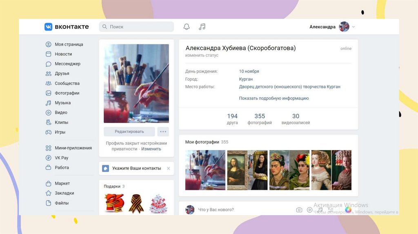Click the Александра name in header
Image resolution: width=418 pixels, height=234 pixels.
tap(322, 27)
